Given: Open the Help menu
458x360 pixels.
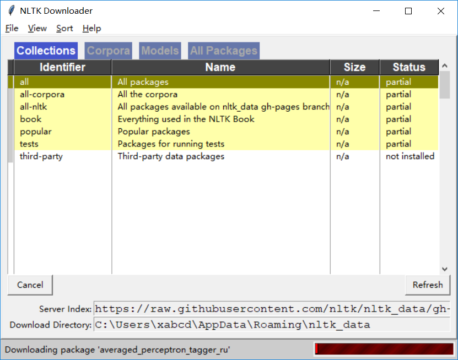Looking at the screenshot, I should 91,28.
